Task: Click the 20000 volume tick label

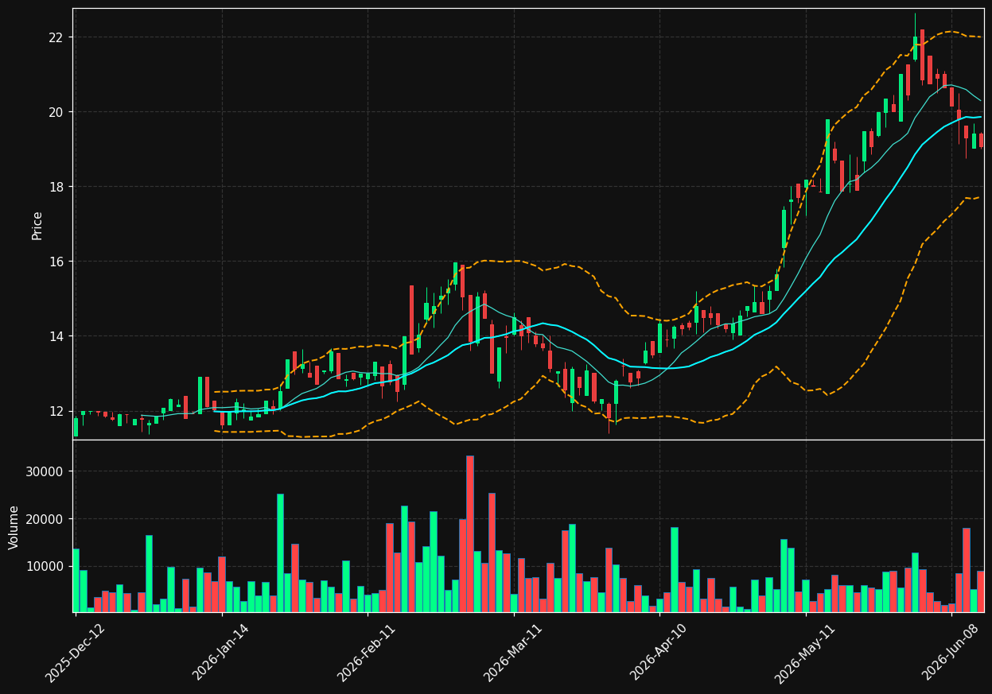Action: 47,519
